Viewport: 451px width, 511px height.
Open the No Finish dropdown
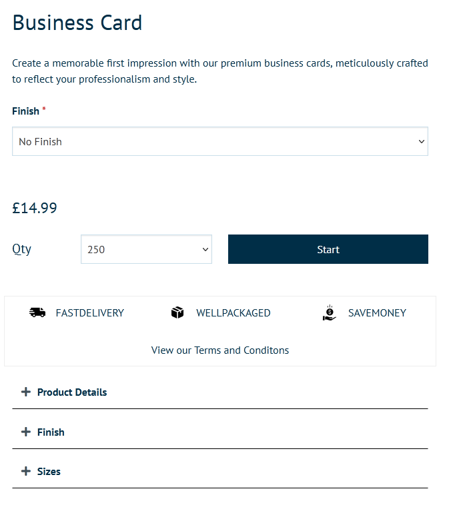[220, 141]
